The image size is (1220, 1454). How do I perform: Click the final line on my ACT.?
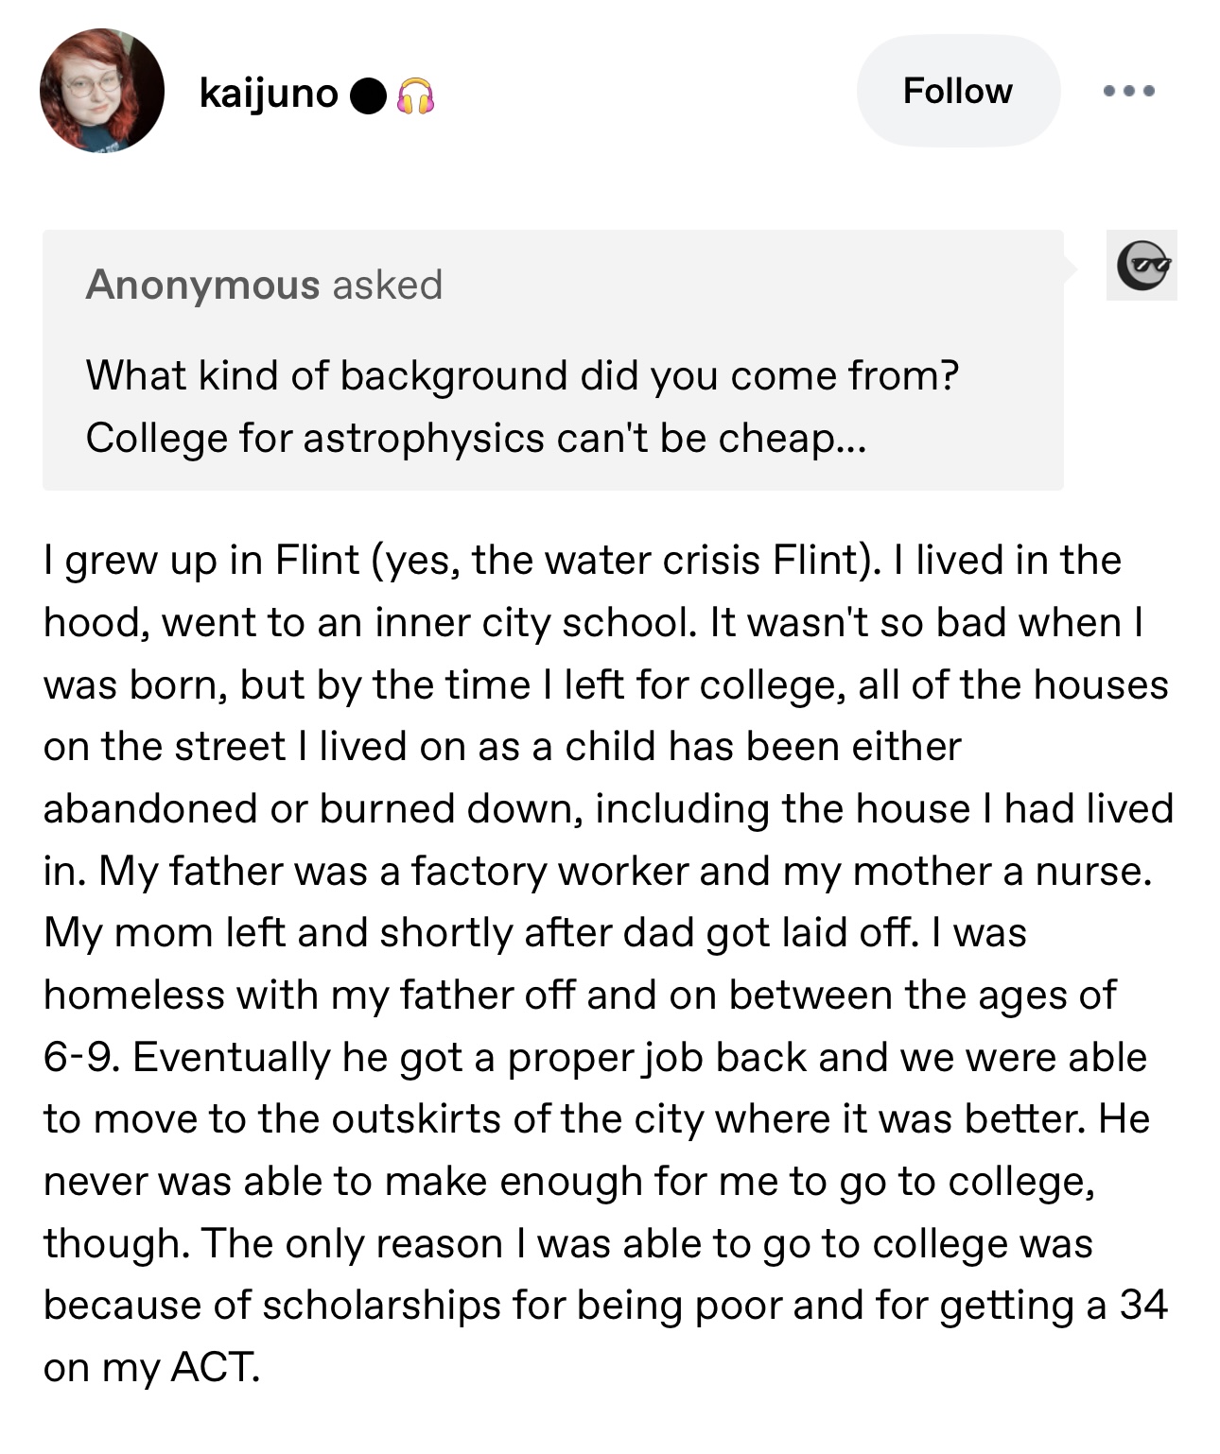(x=151, y=1368)
